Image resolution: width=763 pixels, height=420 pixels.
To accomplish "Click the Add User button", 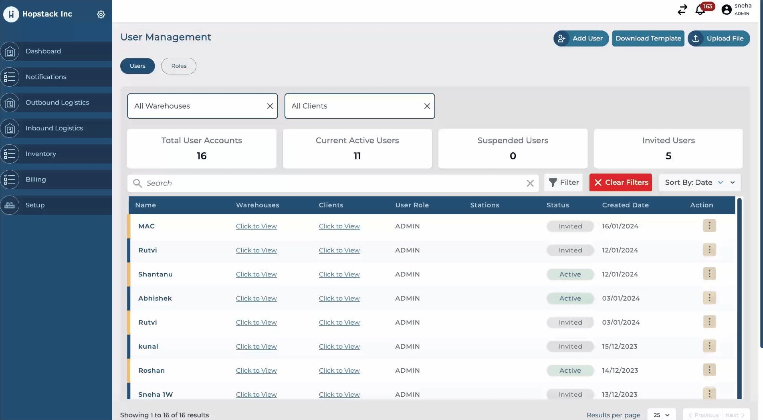I will coord(581,38).
